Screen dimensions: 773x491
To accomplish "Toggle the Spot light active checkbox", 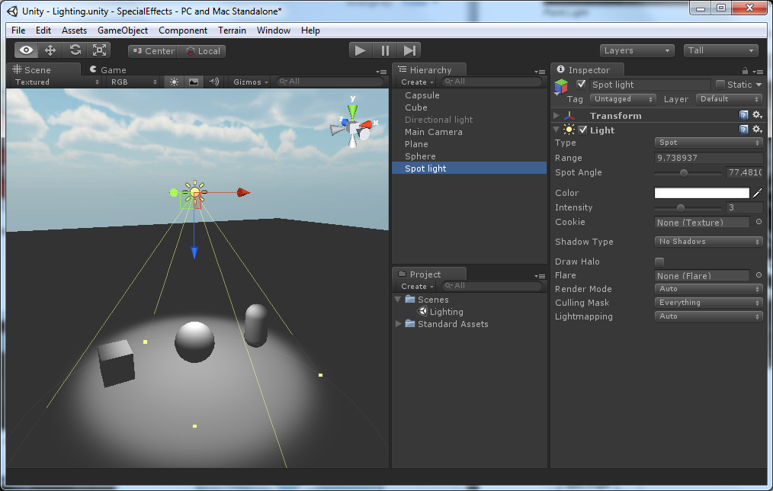I will 581,85.
